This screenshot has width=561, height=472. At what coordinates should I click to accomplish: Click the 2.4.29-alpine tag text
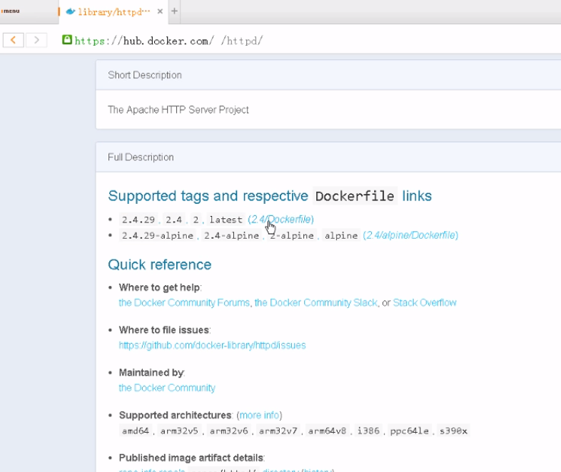pyautogui.click(x=158, y=235)
